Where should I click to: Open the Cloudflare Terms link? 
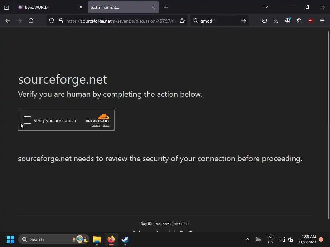click(106, 125)
